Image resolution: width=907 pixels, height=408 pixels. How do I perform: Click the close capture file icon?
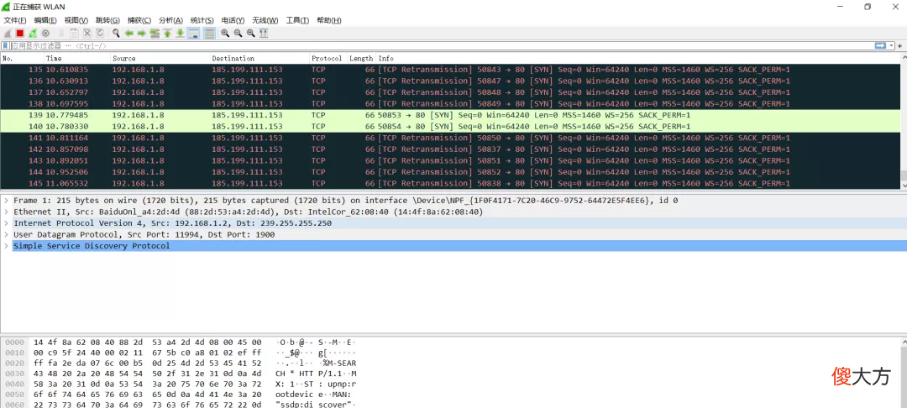[87, 34]
